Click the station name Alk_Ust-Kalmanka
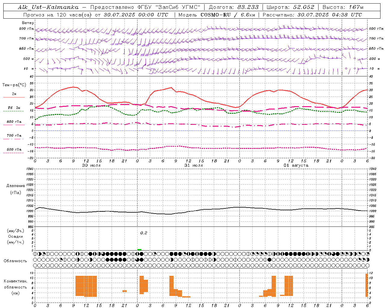 48,7
